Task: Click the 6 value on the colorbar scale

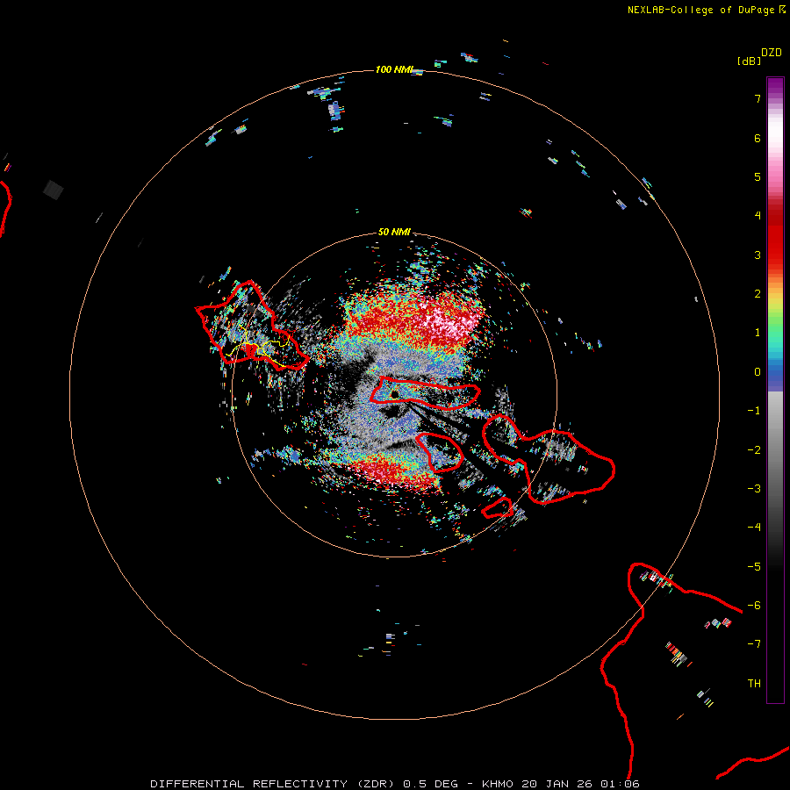Action: pos(758,138)
